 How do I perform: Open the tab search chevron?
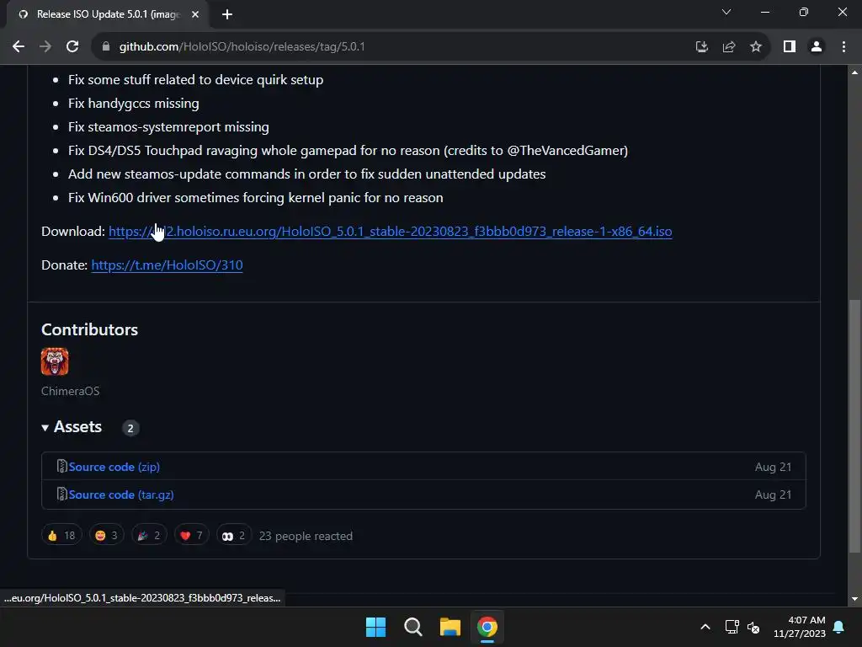pyautogui.click(x=726, y=12)
